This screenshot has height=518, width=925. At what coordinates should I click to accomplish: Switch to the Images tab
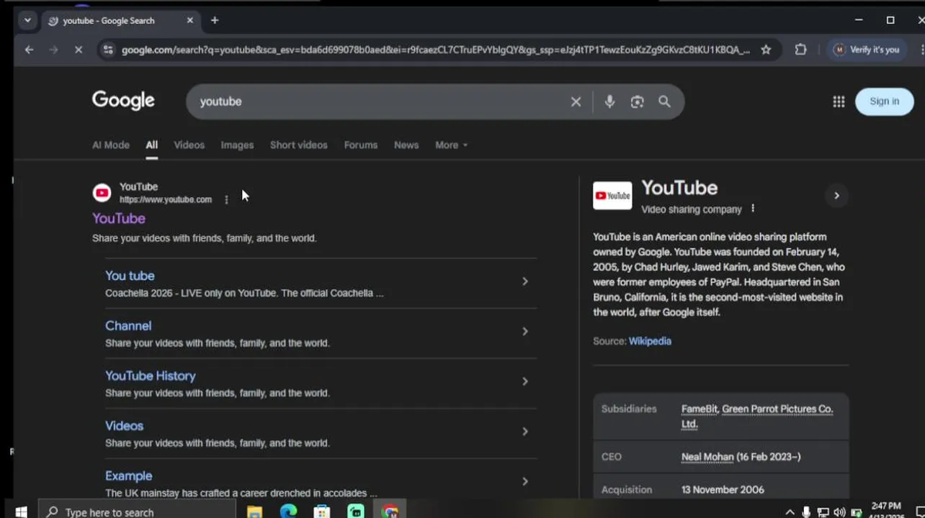point(237,145)
